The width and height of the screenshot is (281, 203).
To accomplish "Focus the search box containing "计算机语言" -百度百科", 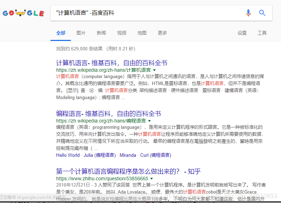I will pos(161,13).
